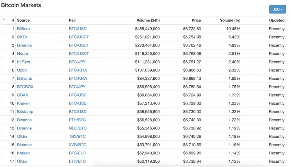
Task: Select the $6,866.63 Upbit price
Action: tap(192, 70)
